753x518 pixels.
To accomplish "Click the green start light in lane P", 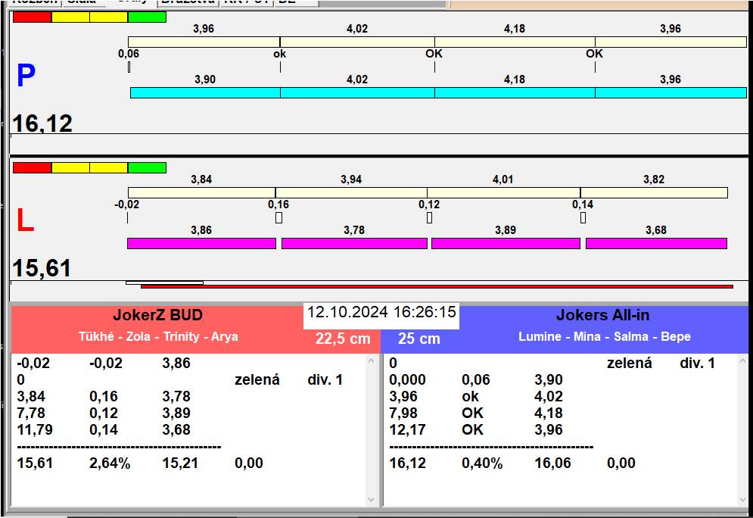I will click(x=147, y=17).
